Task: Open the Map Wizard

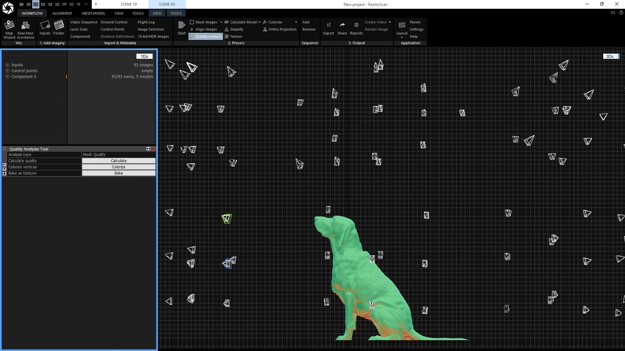Action: 8,29
